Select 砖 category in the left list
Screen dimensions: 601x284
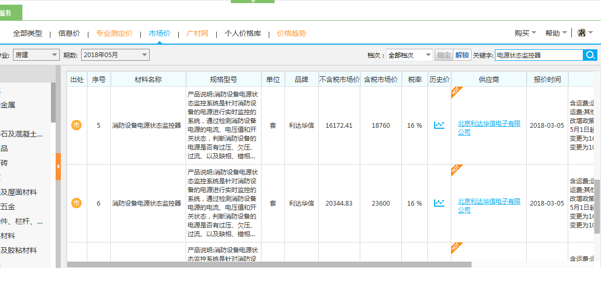[4, 164]
